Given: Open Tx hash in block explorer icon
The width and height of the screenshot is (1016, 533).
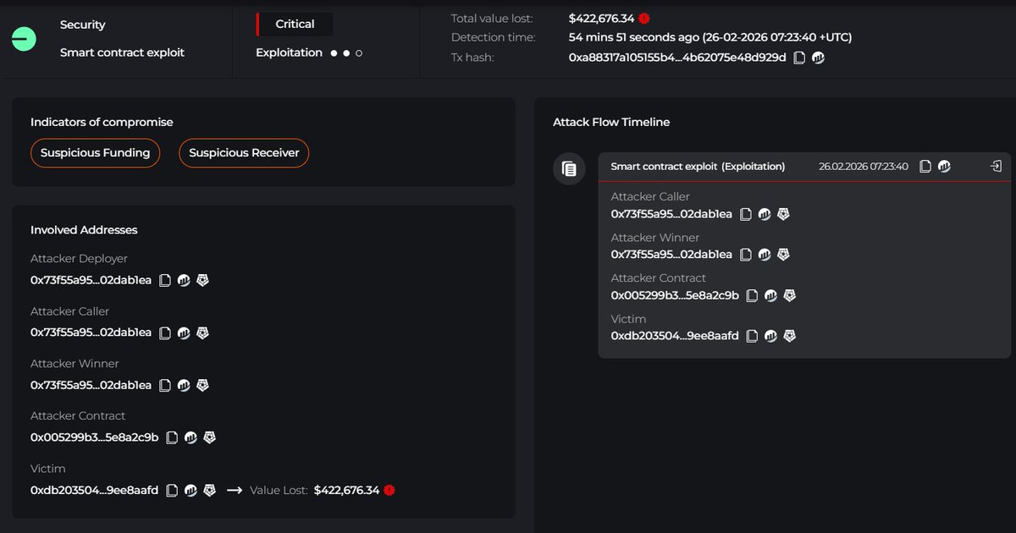Looking at the screenshot, I should (818, 58).
